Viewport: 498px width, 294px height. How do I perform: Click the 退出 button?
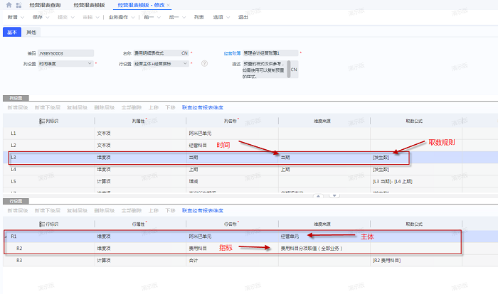click(243, 16)
